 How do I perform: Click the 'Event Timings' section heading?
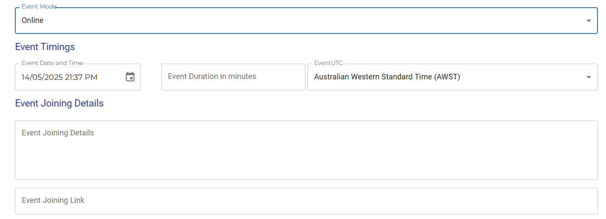[x=45, y=47]
